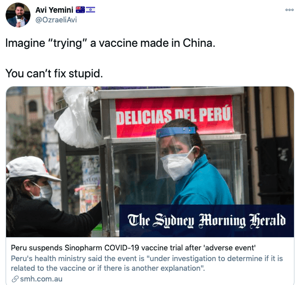Screen dimensions: 297x285
Task: Click the tweet text about vaccine made in China
Action: (110, 43)
